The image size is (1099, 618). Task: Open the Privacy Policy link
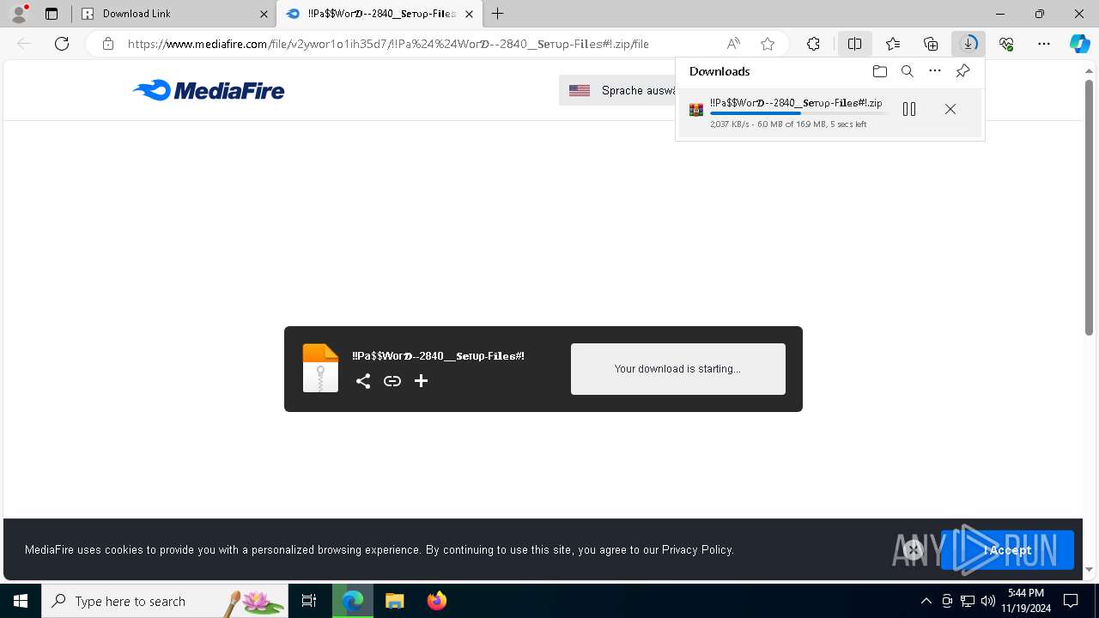click(x=697, y=549)
